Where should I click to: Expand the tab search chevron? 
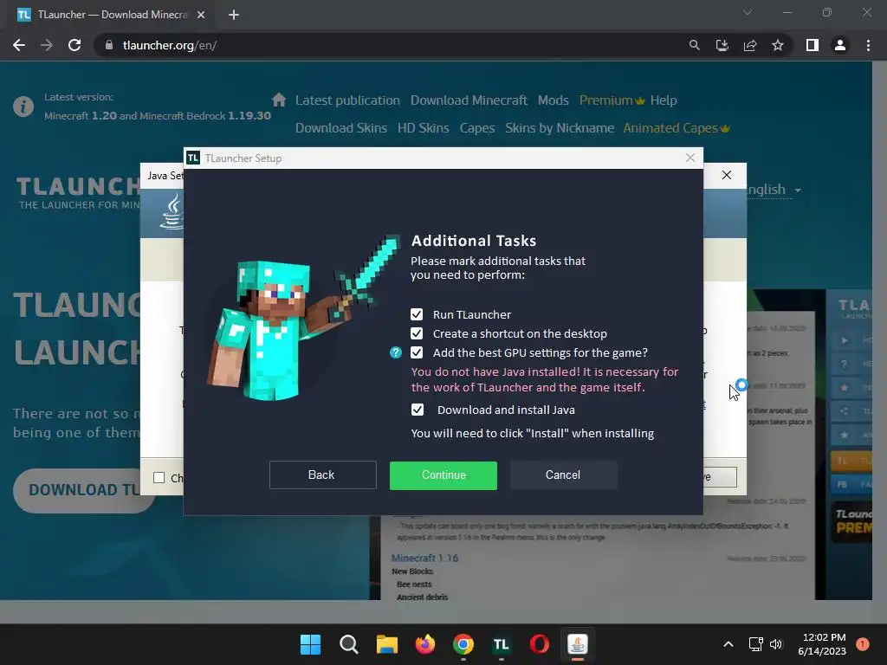(748, 12)
